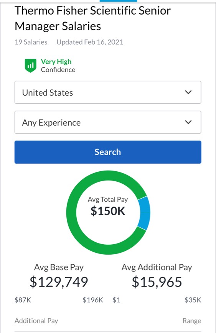
Task: Click the Updated Feb 16, 2021 text
Action: [x=90, y=42]
